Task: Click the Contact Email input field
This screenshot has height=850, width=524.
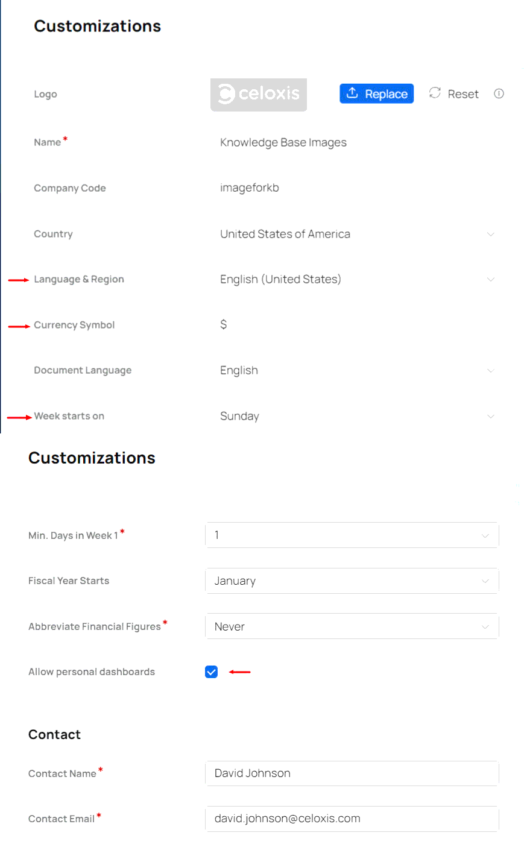Action: point(352,819)
